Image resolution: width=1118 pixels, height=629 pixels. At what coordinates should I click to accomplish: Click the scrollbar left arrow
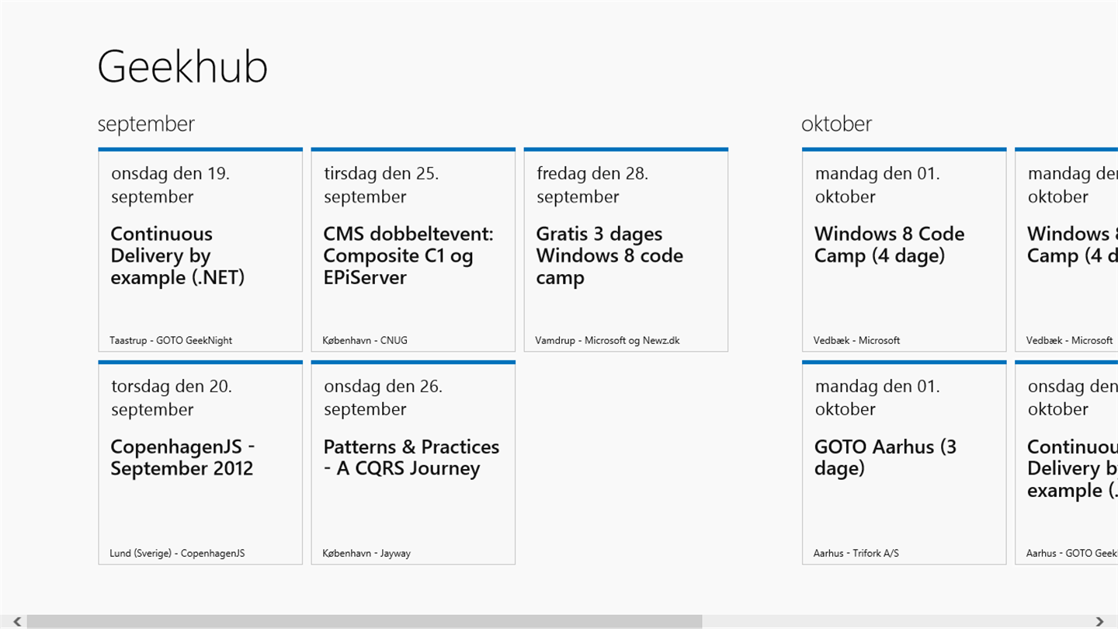click(17, 621)
